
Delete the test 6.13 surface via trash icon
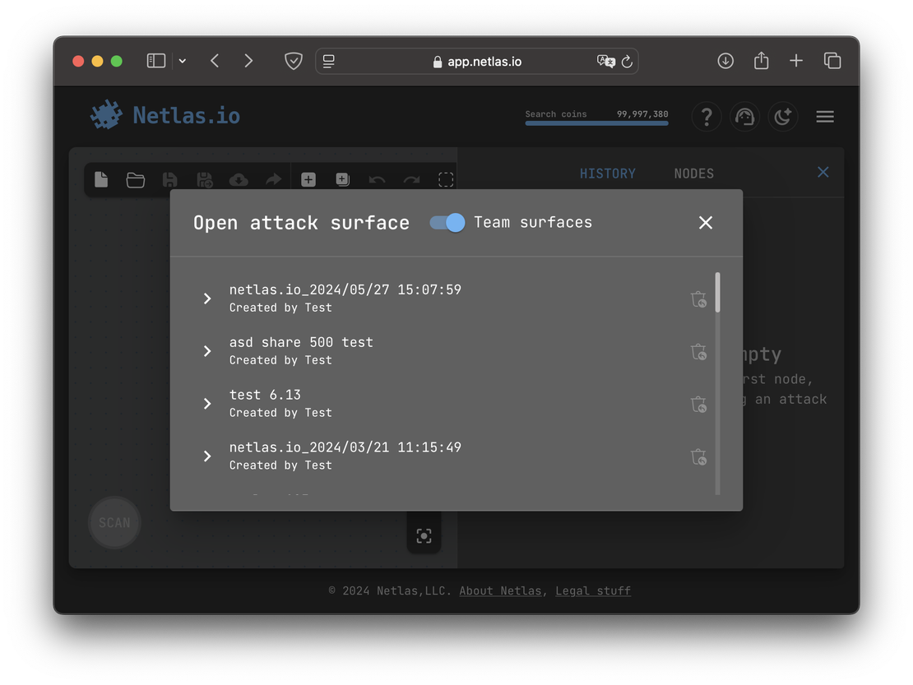click(698, 405)
